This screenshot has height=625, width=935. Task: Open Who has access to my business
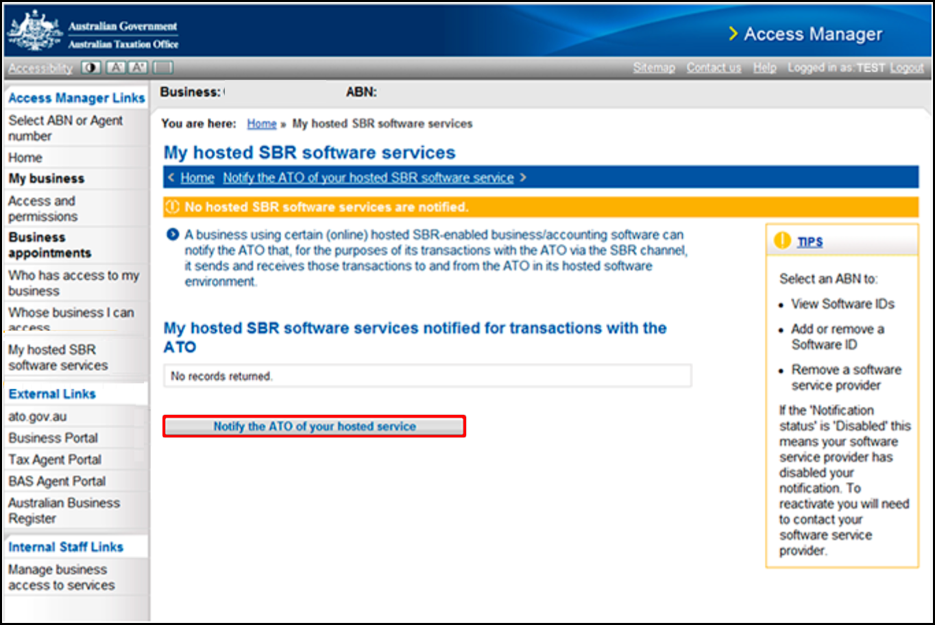coord(73,283)
